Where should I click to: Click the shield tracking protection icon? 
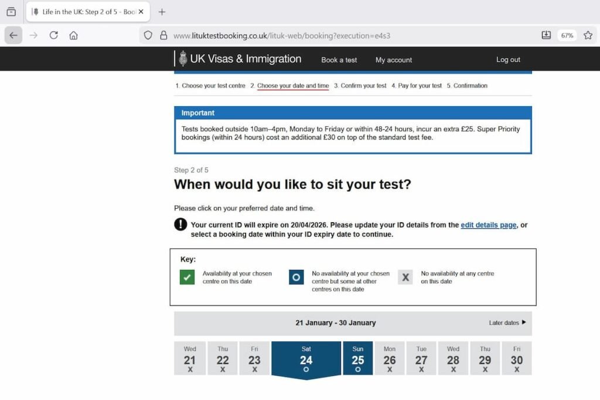[x=148, y=35]
